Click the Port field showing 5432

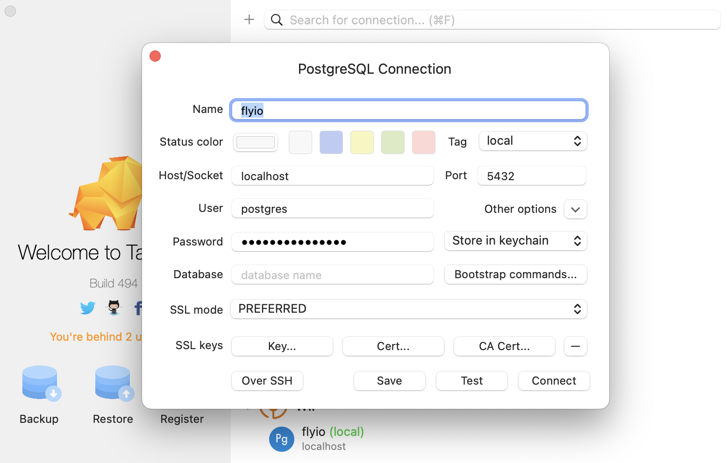[532, 176]
